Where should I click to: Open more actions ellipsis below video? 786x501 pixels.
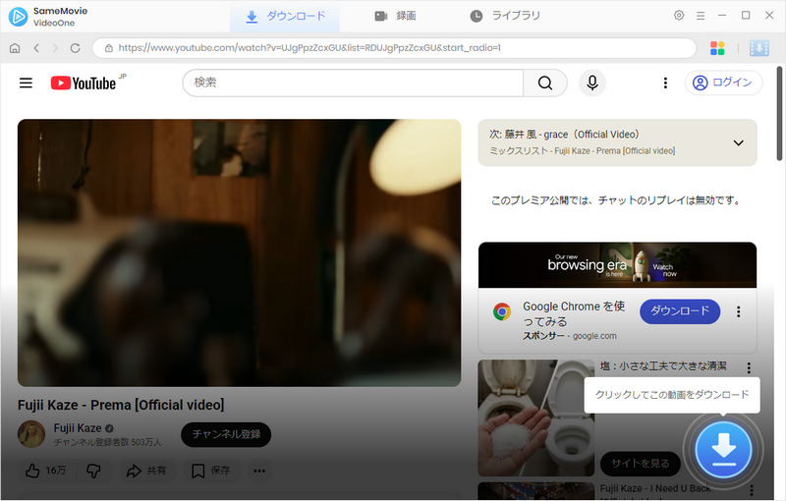(x=259, y=471)
